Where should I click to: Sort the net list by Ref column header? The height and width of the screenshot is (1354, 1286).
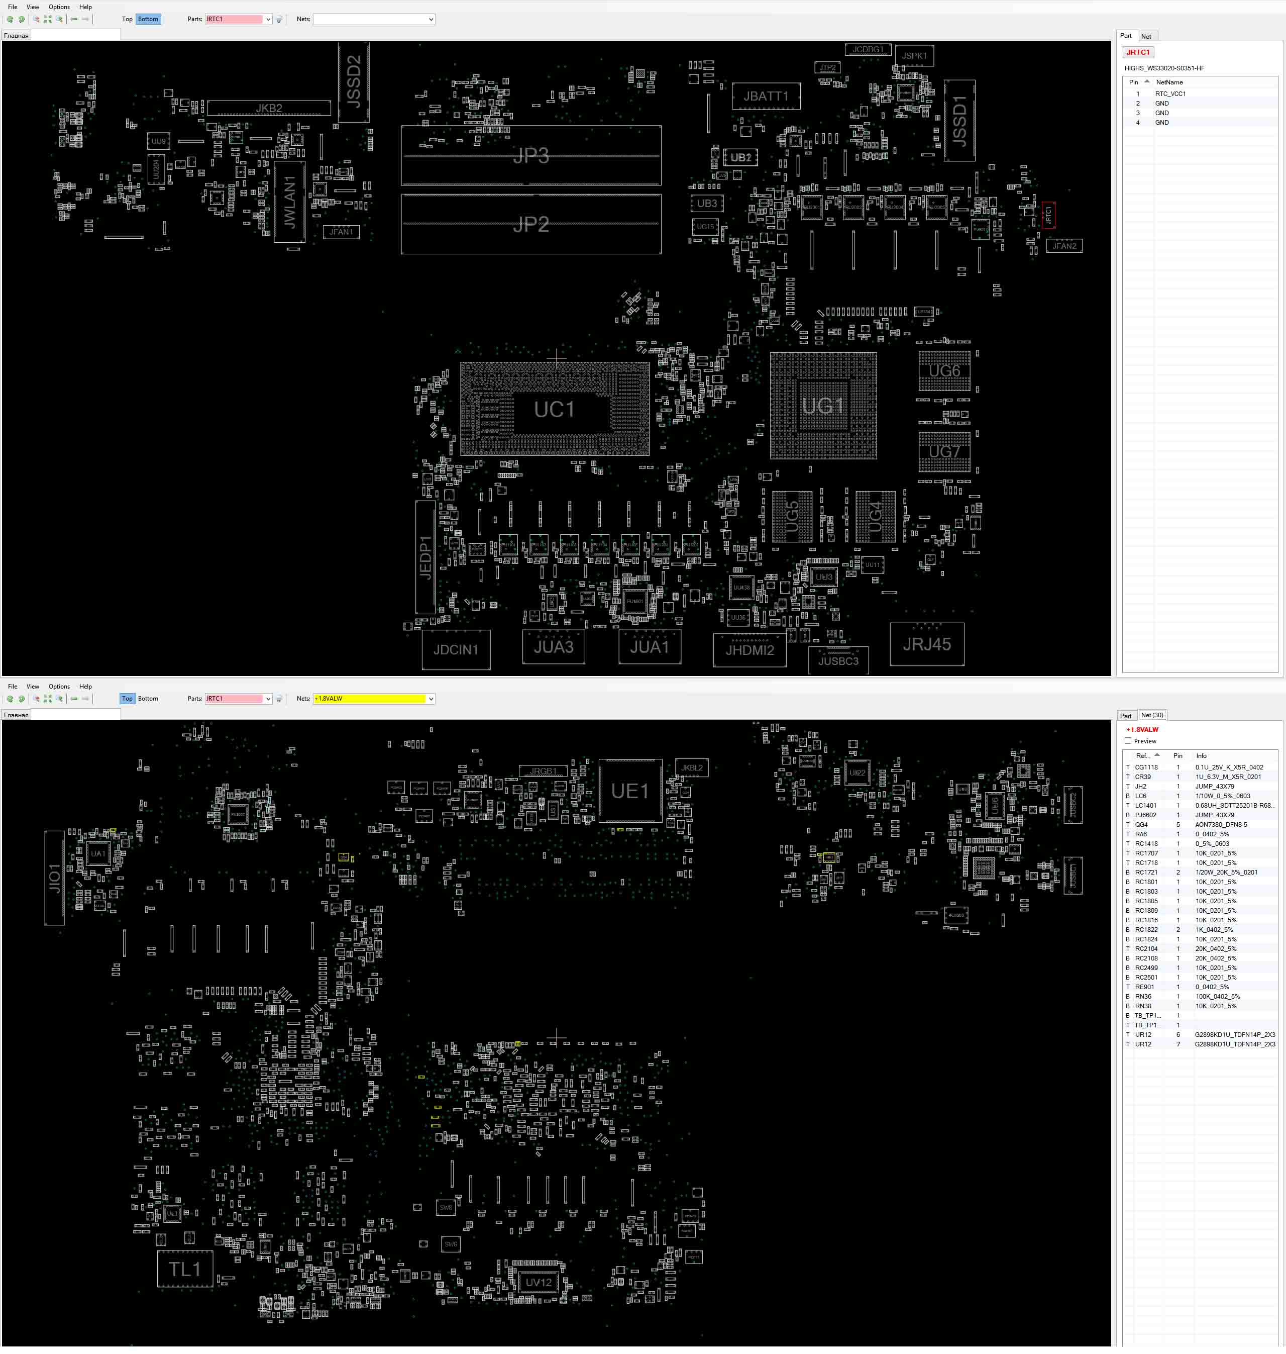pyautogui.click(x=1145, y=755)
